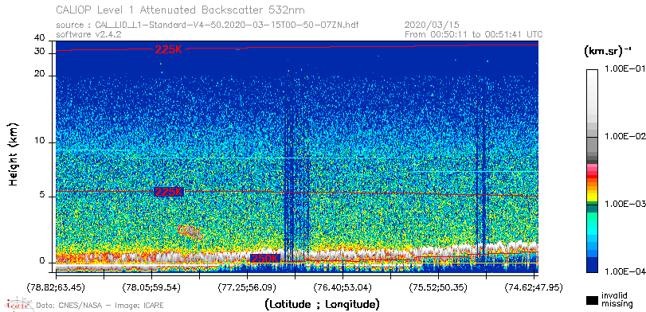Click the '(Latitude ; Longitude)' axis label
Viewport: 646px width, 312px height.
pos(322,305)
